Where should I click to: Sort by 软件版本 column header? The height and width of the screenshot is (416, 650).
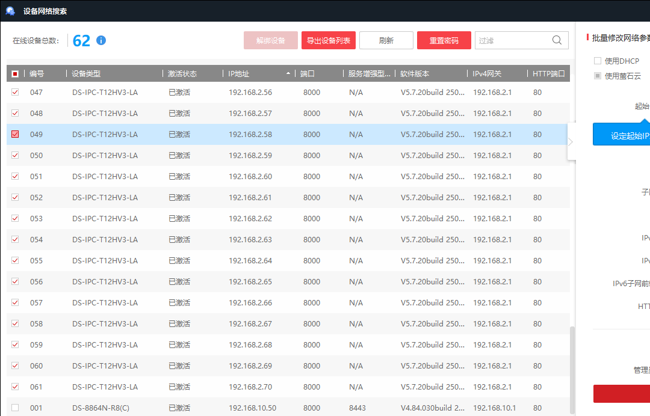415,74
